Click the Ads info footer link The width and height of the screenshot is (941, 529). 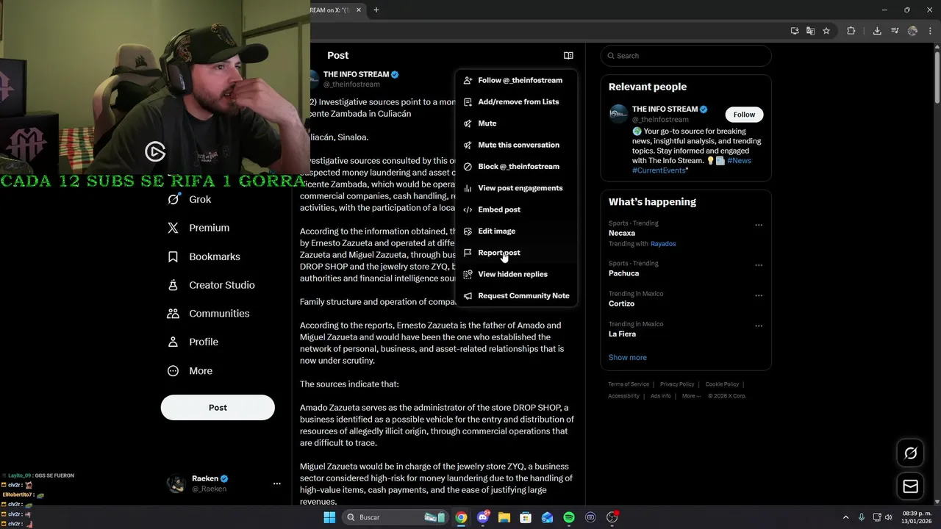tap(660, 395)
